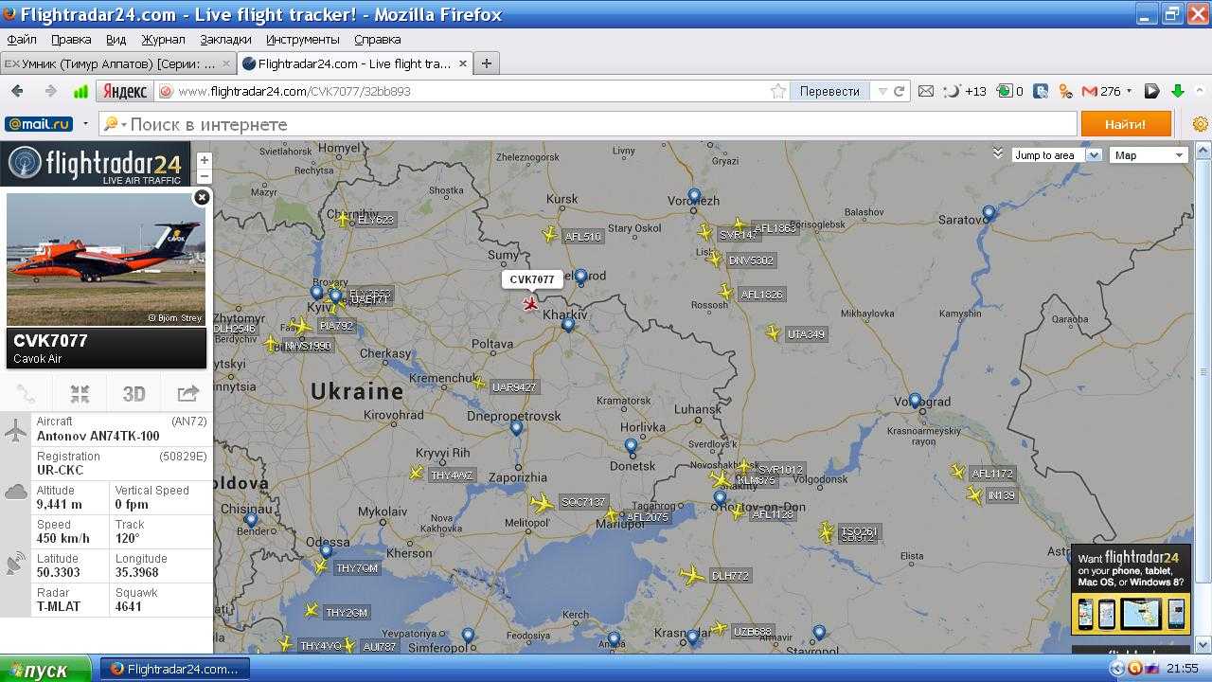Viewport: 1212px width, 682px height.
Task: Open the Инструменты menu
Action: click(303, 39)
